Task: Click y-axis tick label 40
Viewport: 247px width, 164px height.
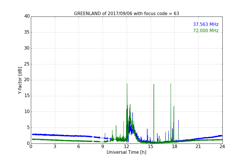Action: pos(27,16)
